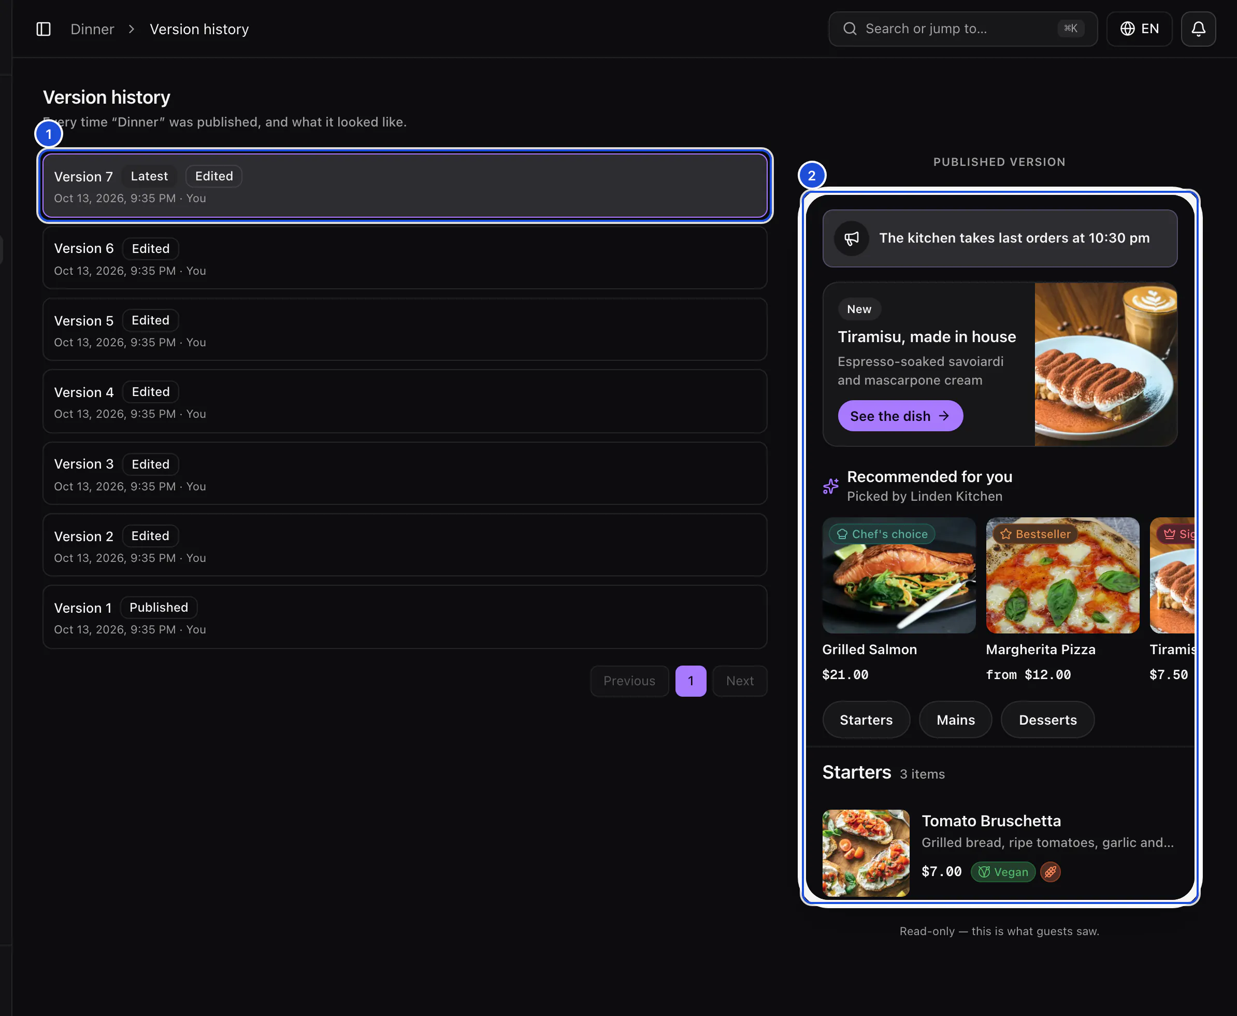Click the star icon in Bestseller badge

point(1006,534)
